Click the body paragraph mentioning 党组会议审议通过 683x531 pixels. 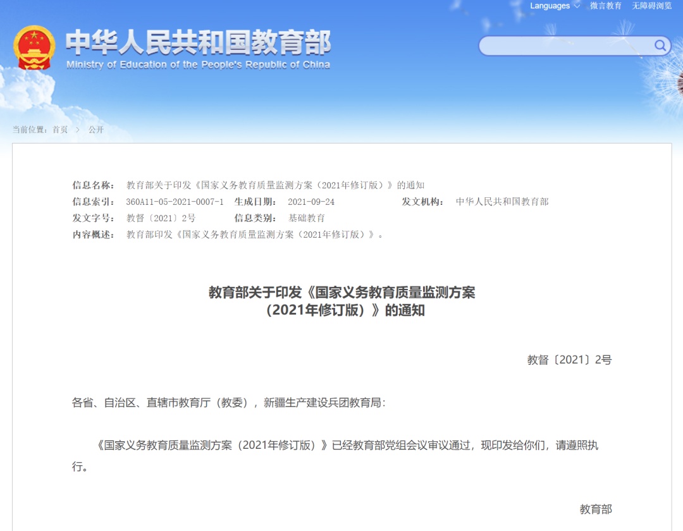[335, 456]
